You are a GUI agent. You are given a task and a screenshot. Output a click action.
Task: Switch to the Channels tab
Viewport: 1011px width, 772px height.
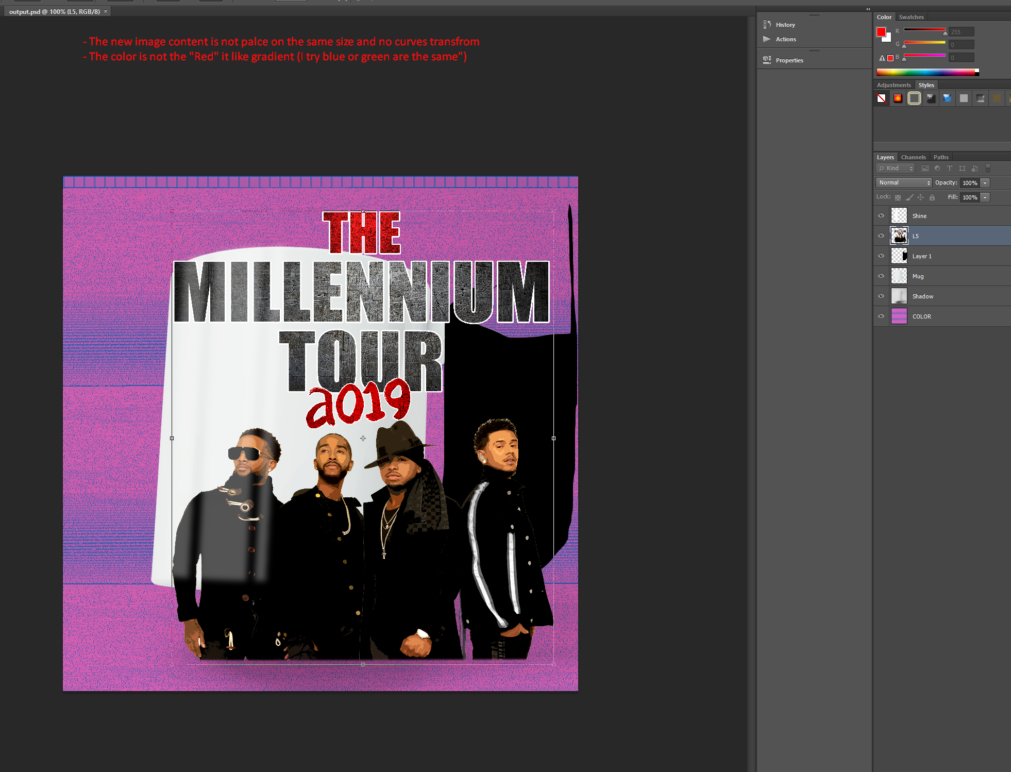(x=914, y=157)
